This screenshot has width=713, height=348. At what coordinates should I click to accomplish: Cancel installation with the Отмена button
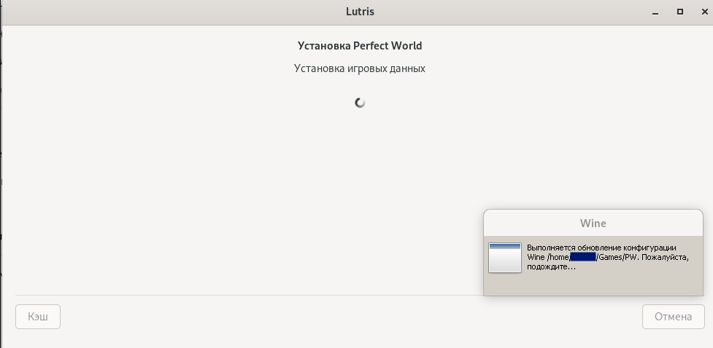(x=673, y=316)
